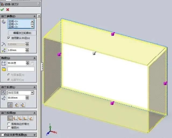The image size is (172, 138).
Task: Cancel the edge flange with red X
Action: 8,10
